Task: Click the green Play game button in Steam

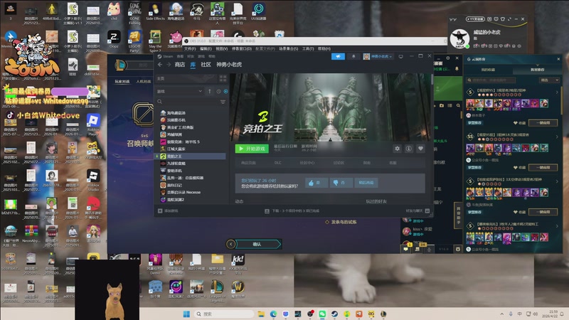Action: pos(252,149)
